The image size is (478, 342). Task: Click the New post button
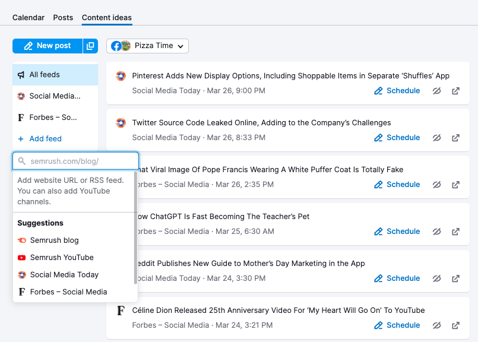pos(48,45)
